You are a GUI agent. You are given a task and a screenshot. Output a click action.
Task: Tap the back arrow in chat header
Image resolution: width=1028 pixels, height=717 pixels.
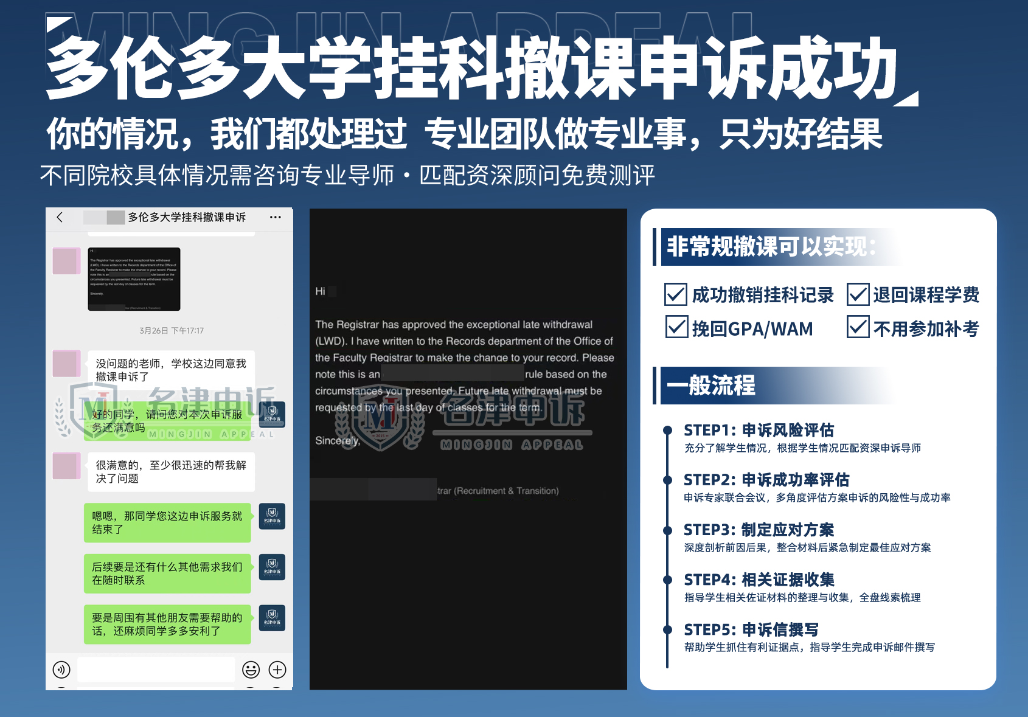(x=60, y=217)
